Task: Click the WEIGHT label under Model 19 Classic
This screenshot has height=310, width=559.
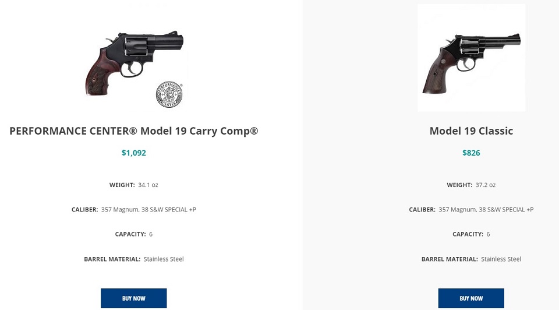Action: click(x=459, y=185)
